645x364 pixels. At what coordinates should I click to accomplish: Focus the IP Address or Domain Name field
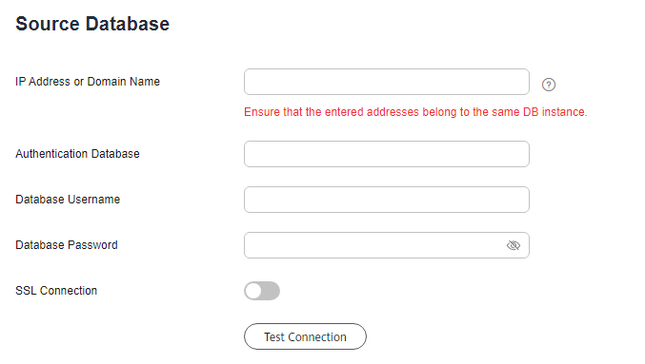click(386, 82)
